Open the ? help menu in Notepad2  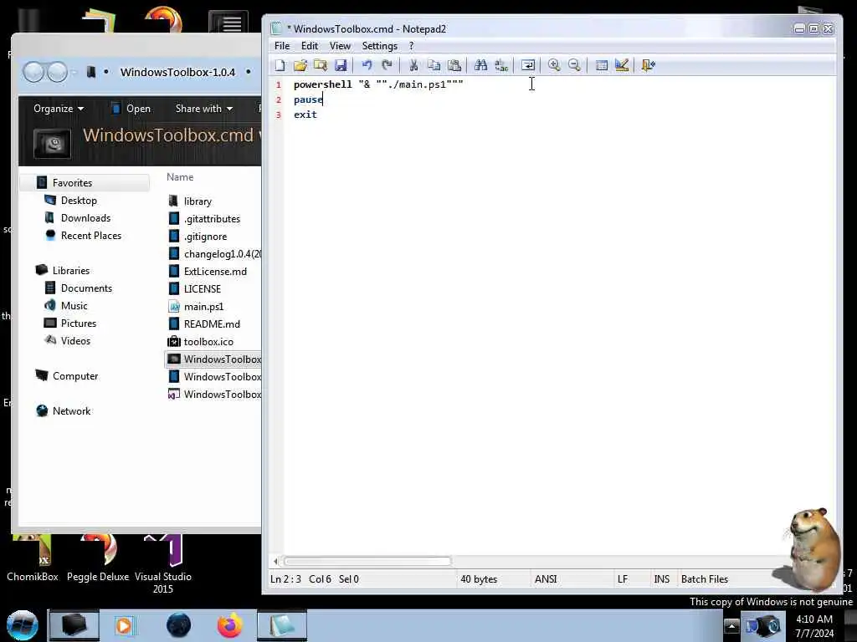(412, 46)
